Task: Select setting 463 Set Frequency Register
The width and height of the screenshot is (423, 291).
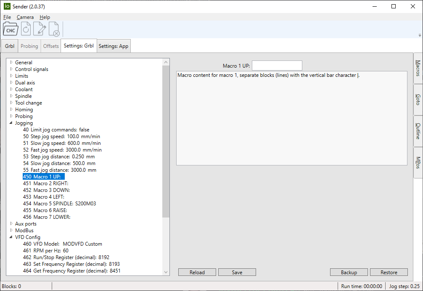Action: (x=71, y=264)
